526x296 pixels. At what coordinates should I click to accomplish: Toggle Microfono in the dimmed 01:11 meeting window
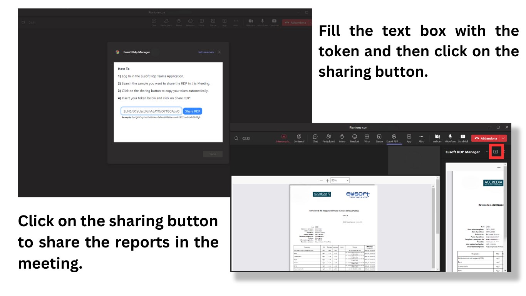pyautogui.click(x=262, y=22)
